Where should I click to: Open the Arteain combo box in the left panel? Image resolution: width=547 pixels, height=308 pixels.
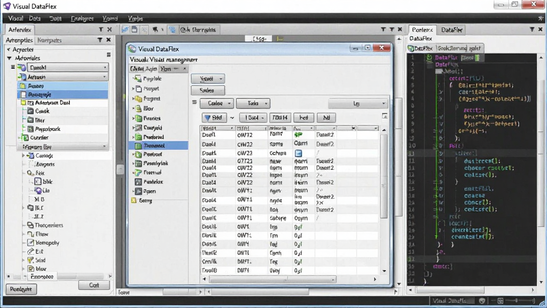pos(63,77)
